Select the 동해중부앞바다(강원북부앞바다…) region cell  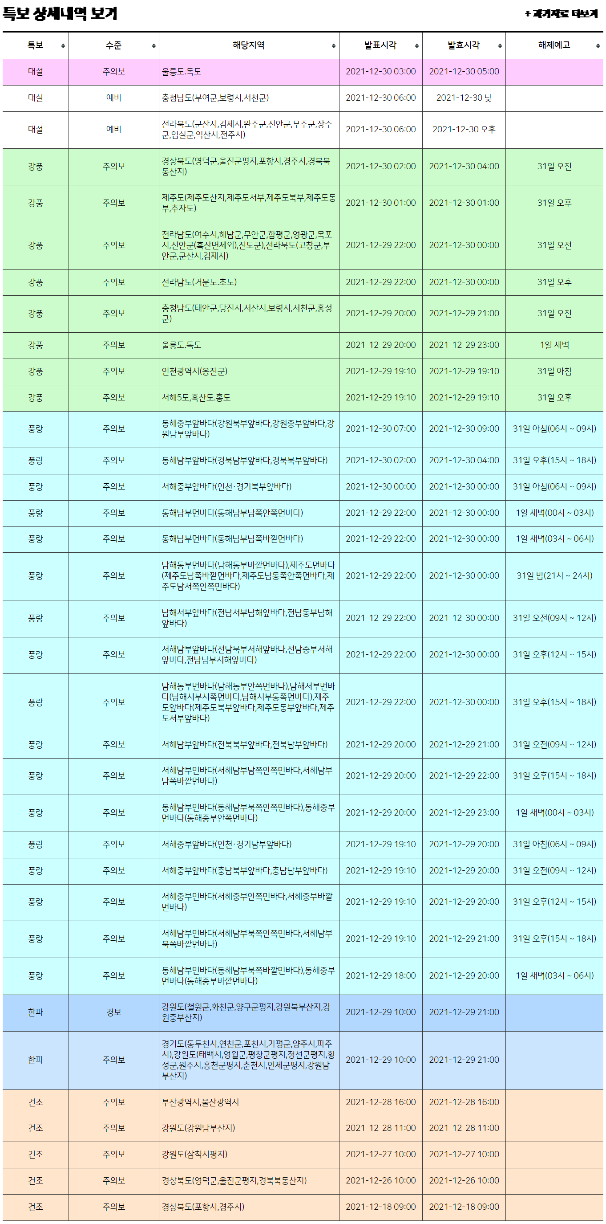pyautogui.click(x=249, y=429)
